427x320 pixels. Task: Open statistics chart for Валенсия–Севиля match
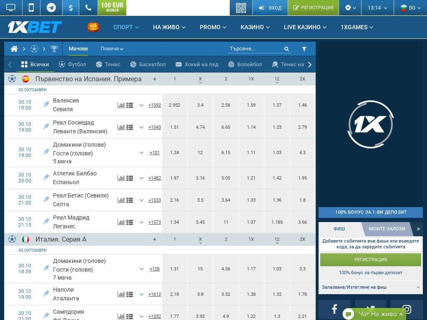[x=121, y=105]
